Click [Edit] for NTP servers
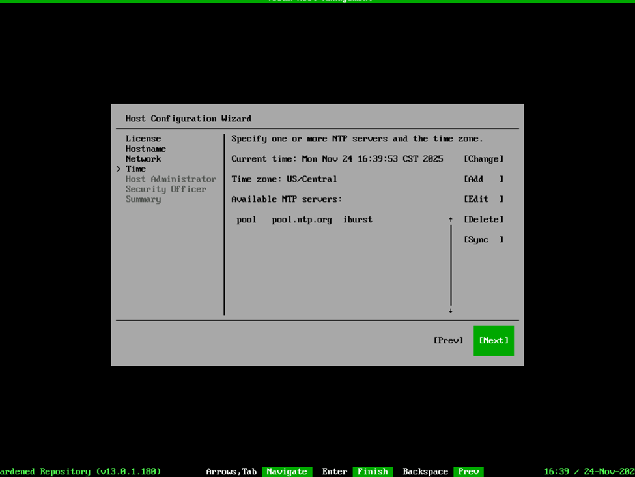The image size is (635, 477). pyautogui.click(x=483, y=199)
